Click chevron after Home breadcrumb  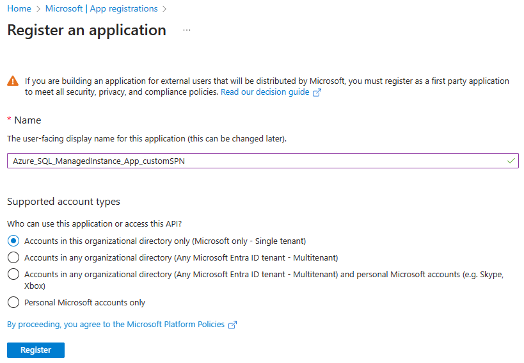click(38, 9)
